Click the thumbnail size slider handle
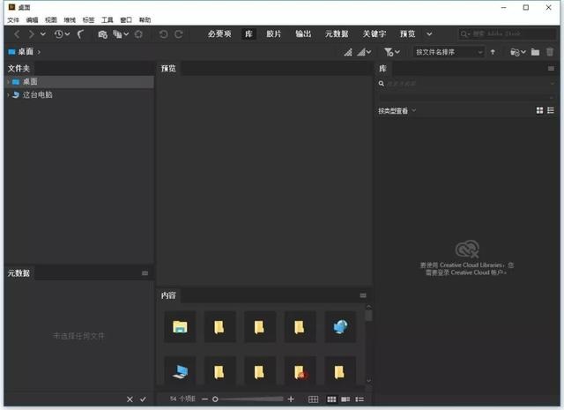The image size is (564, 410). point(215,399)
